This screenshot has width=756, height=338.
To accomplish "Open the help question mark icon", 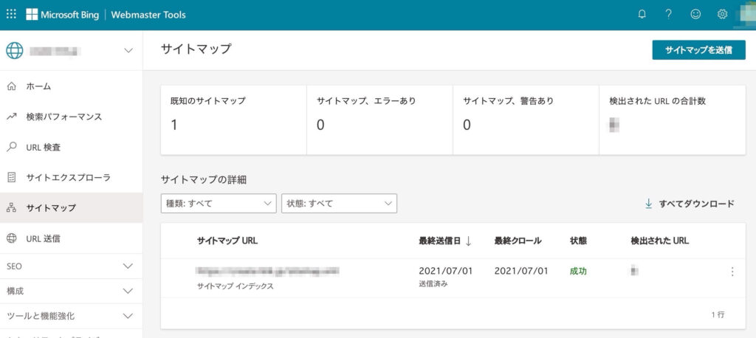I will pos(668,15).
